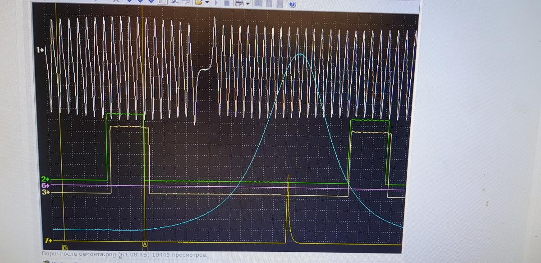The width and height of the screenshot is (541, 263).
Task: Click the greyed-out crossed-out icon left of help
Action: (x=280, y=3)
